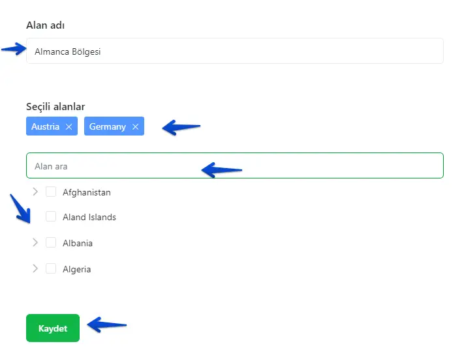Check the Afghanistan checkbox
Viewport: 466px width, 357px height.
[x=51, y=192]
